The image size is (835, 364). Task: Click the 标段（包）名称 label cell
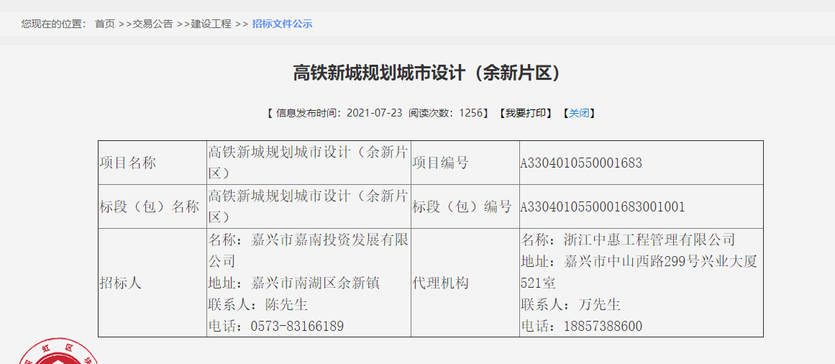point(149,207)
